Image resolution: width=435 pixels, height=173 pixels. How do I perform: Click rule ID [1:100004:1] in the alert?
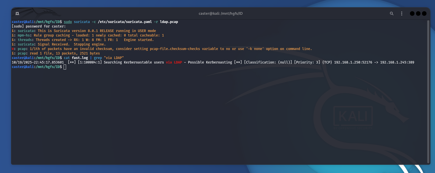click(x=90, y=62)
